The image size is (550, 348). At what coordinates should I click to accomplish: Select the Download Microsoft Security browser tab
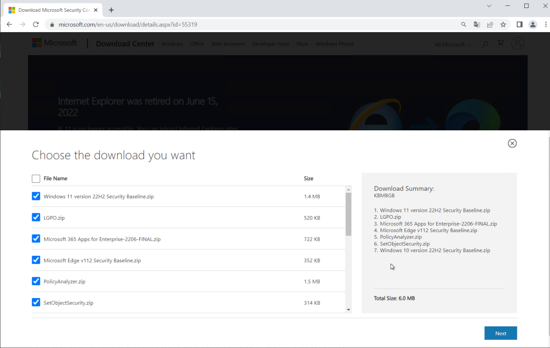pos(53,10)
